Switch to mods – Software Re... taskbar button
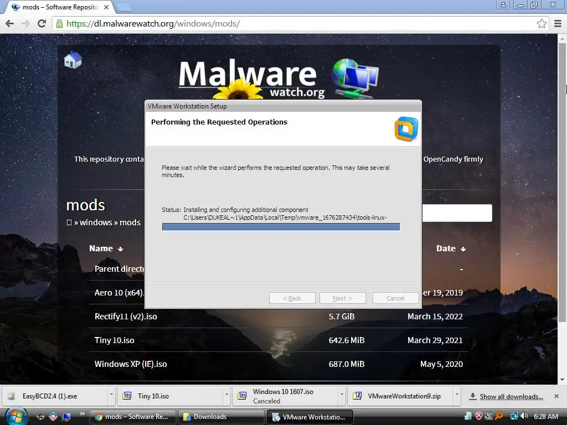 pos(133,417)
